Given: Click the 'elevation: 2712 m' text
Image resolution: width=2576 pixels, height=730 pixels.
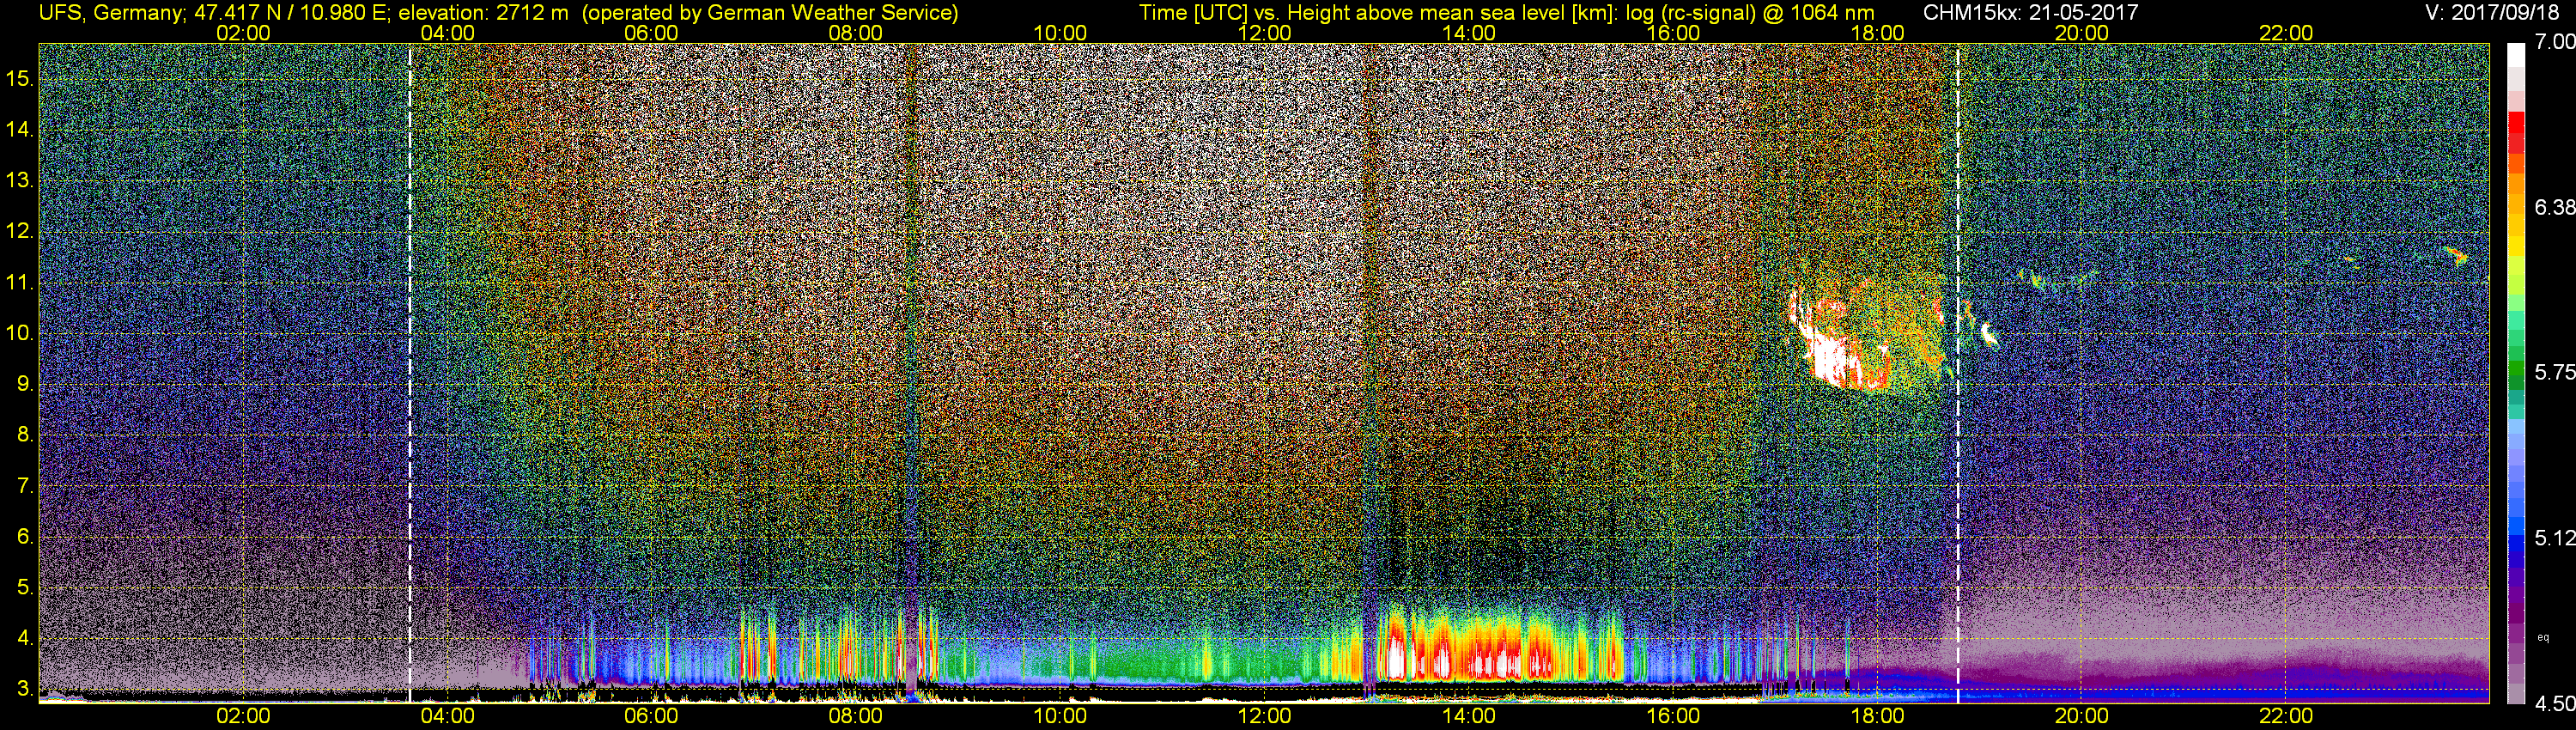Looking at the screenshot, I should tap(485, 13).
